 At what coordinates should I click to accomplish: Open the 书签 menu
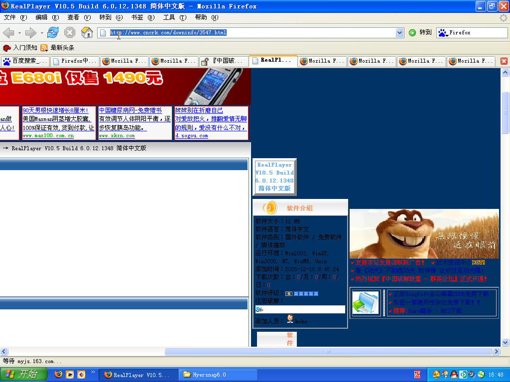pos(143,17)
